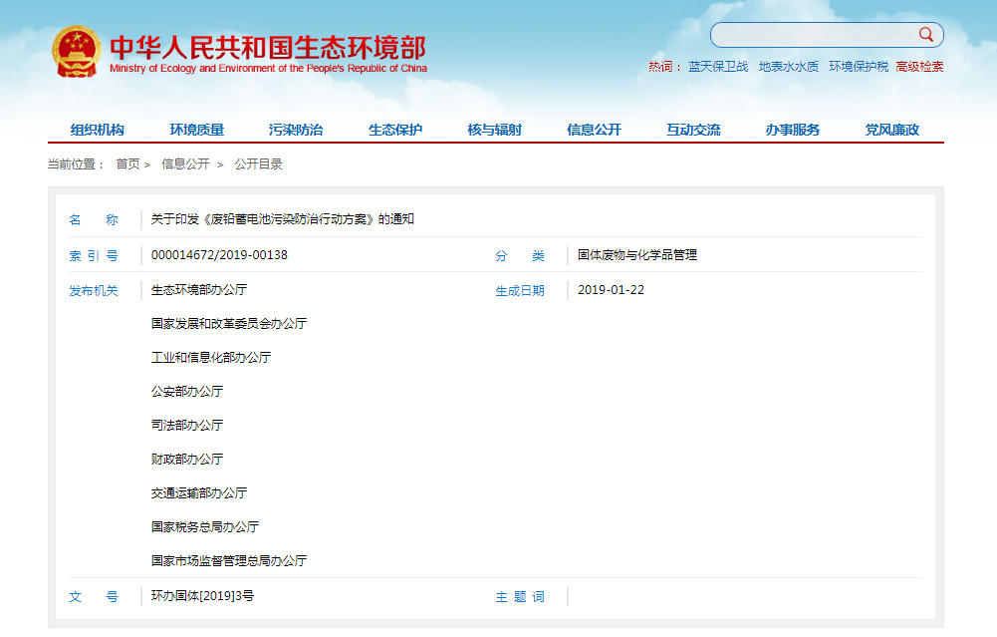Viewport: 997px width, 637px height.
Task: Open the 地表水水质 hot word link
Action: coord(788,67)
